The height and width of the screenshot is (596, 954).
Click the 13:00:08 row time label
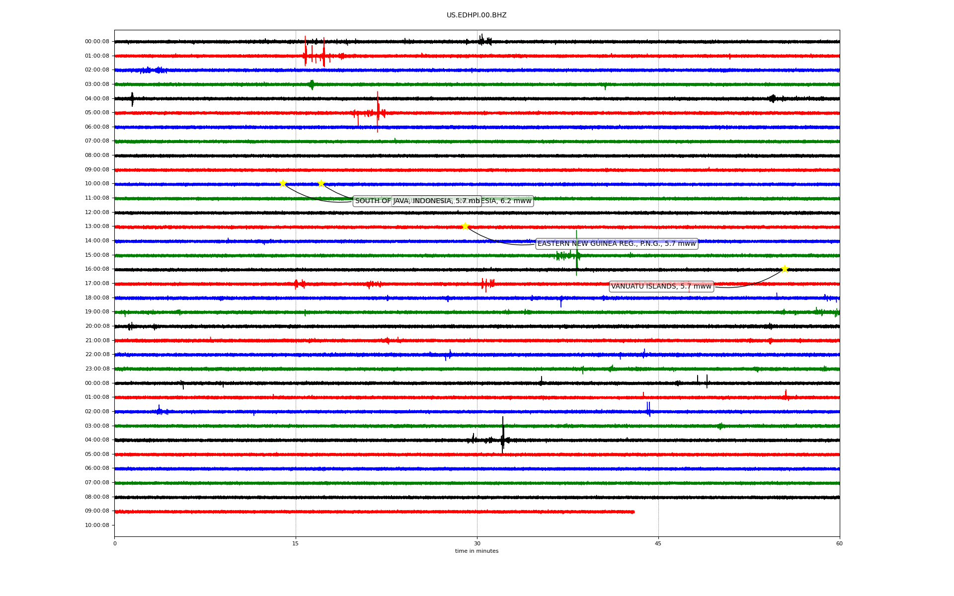pos(97,226)
